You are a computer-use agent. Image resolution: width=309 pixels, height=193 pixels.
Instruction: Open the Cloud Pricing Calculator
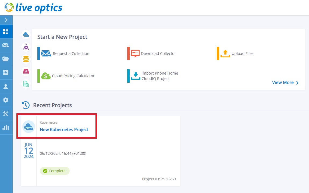(x=73, y=76)
